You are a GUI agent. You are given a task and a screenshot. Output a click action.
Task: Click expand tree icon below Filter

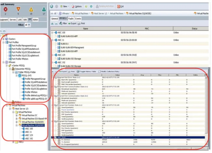1,31
